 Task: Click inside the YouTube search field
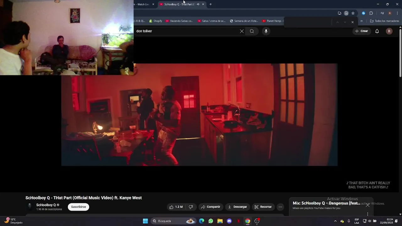click(187, 31)
